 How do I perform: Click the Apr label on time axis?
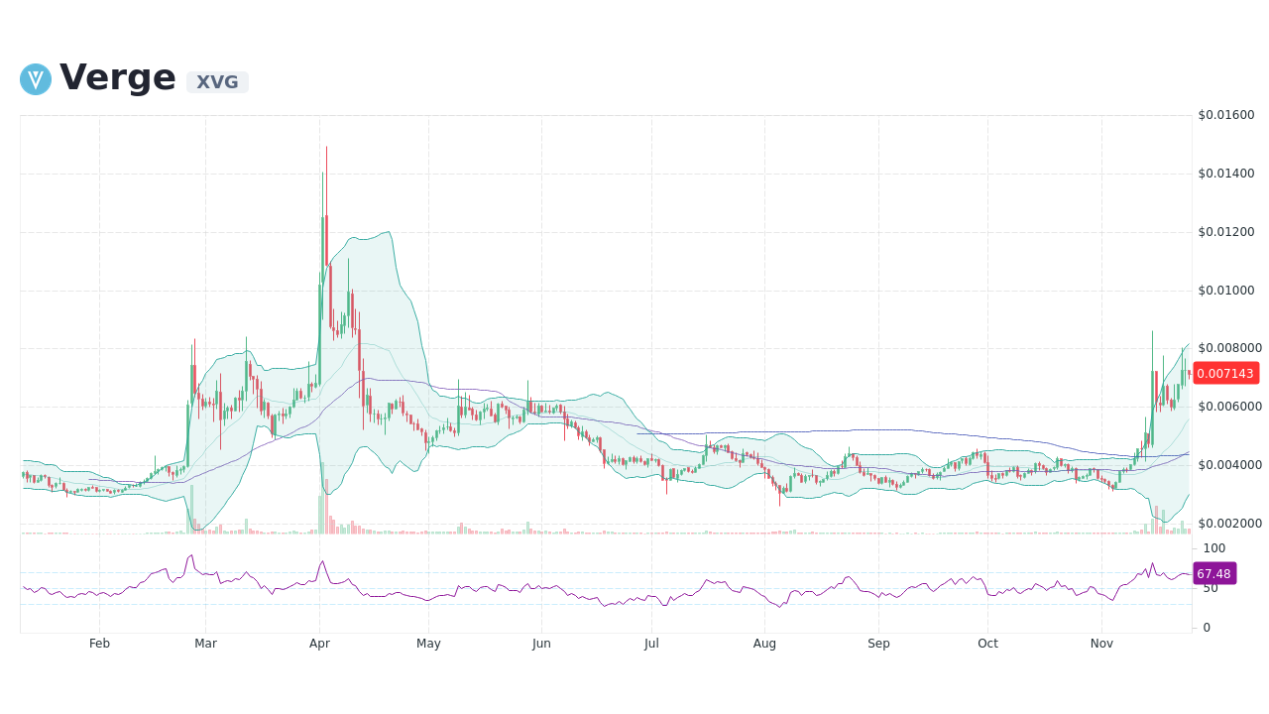click(319, 644)
